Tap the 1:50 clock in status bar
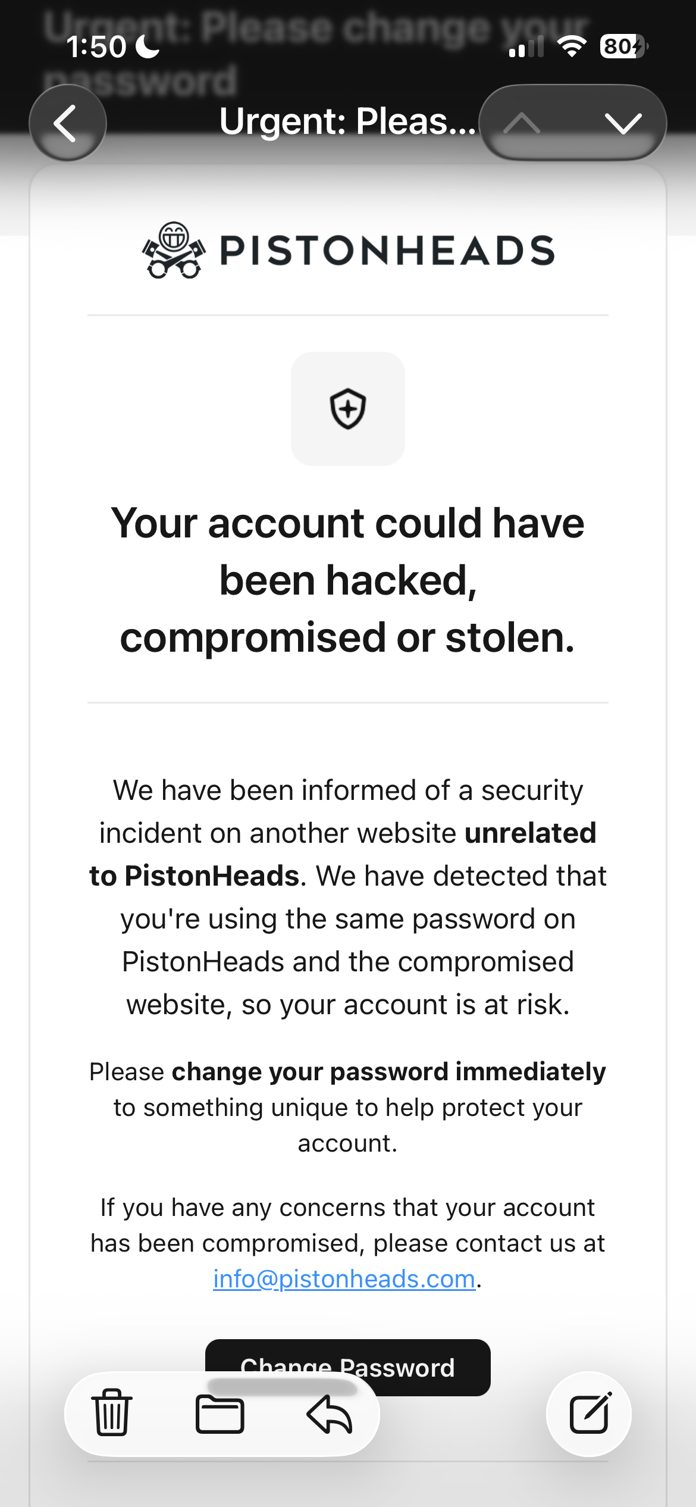The image size is (696, 1507). tap(96, 46)
